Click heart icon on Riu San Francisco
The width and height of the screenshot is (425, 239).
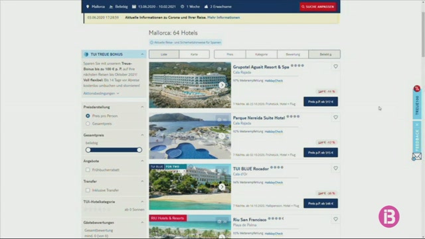[x=335, y=219]
